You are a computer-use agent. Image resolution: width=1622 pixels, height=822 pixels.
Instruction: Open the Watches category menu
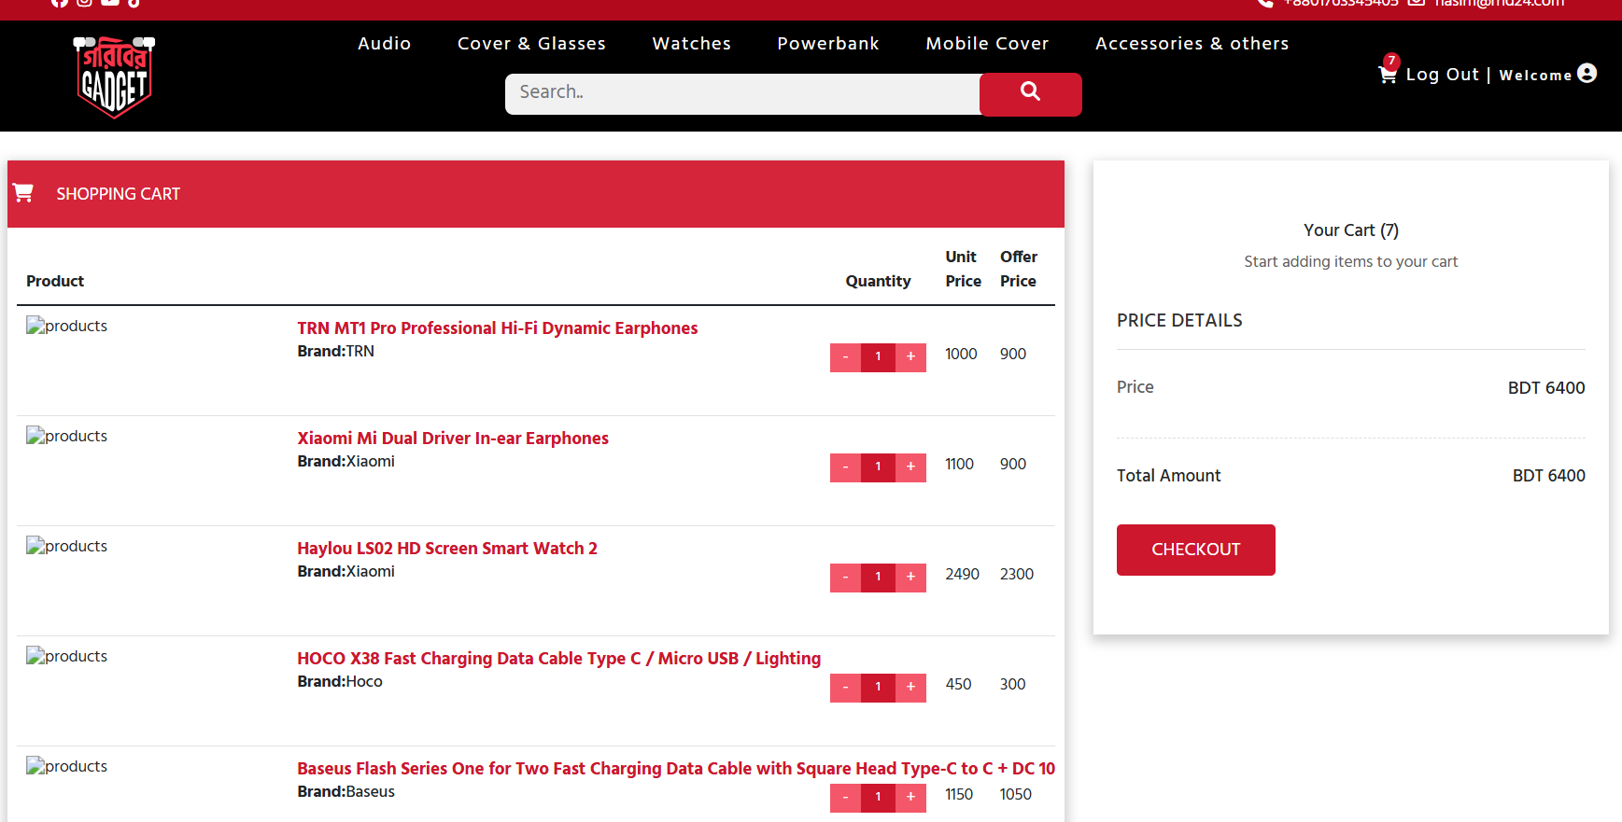[x=691, y=44]
